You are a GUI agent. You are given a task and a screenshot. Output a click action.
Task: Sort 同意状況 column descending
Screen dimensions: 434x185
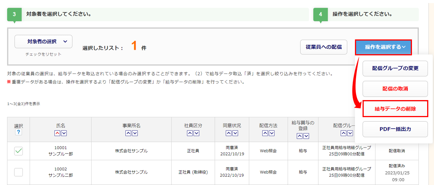coord(235,133)
